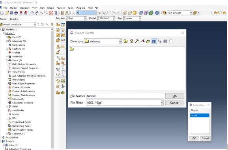Create new directory in Export dialog
The height and width of the screenshot is (150, 228).
point(148,41)
